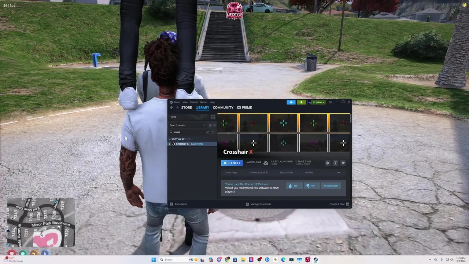This screenshot has width=469, height=264.
Task: Open Manage Downloads
Action: [x=258, y=204]
